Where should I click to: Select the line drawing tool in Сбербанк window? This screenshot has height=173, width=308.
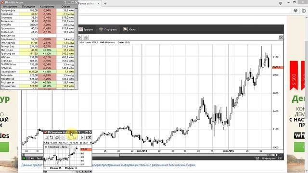click(63, 137)
